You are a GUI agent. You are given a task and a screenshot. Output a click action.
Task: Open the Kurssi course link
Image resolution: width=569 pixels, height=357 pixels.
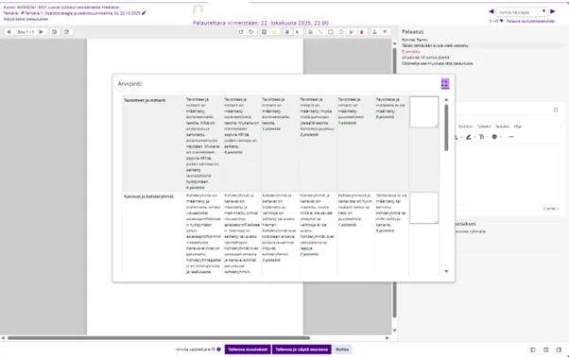tap(60, 7)
